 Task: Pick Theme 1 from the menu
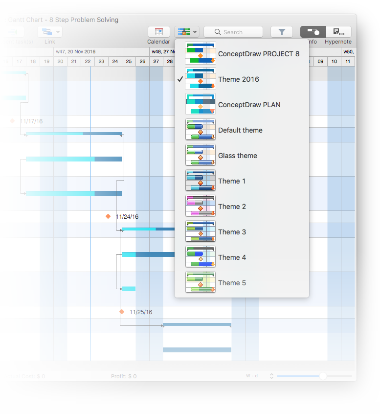pos(242,181)
